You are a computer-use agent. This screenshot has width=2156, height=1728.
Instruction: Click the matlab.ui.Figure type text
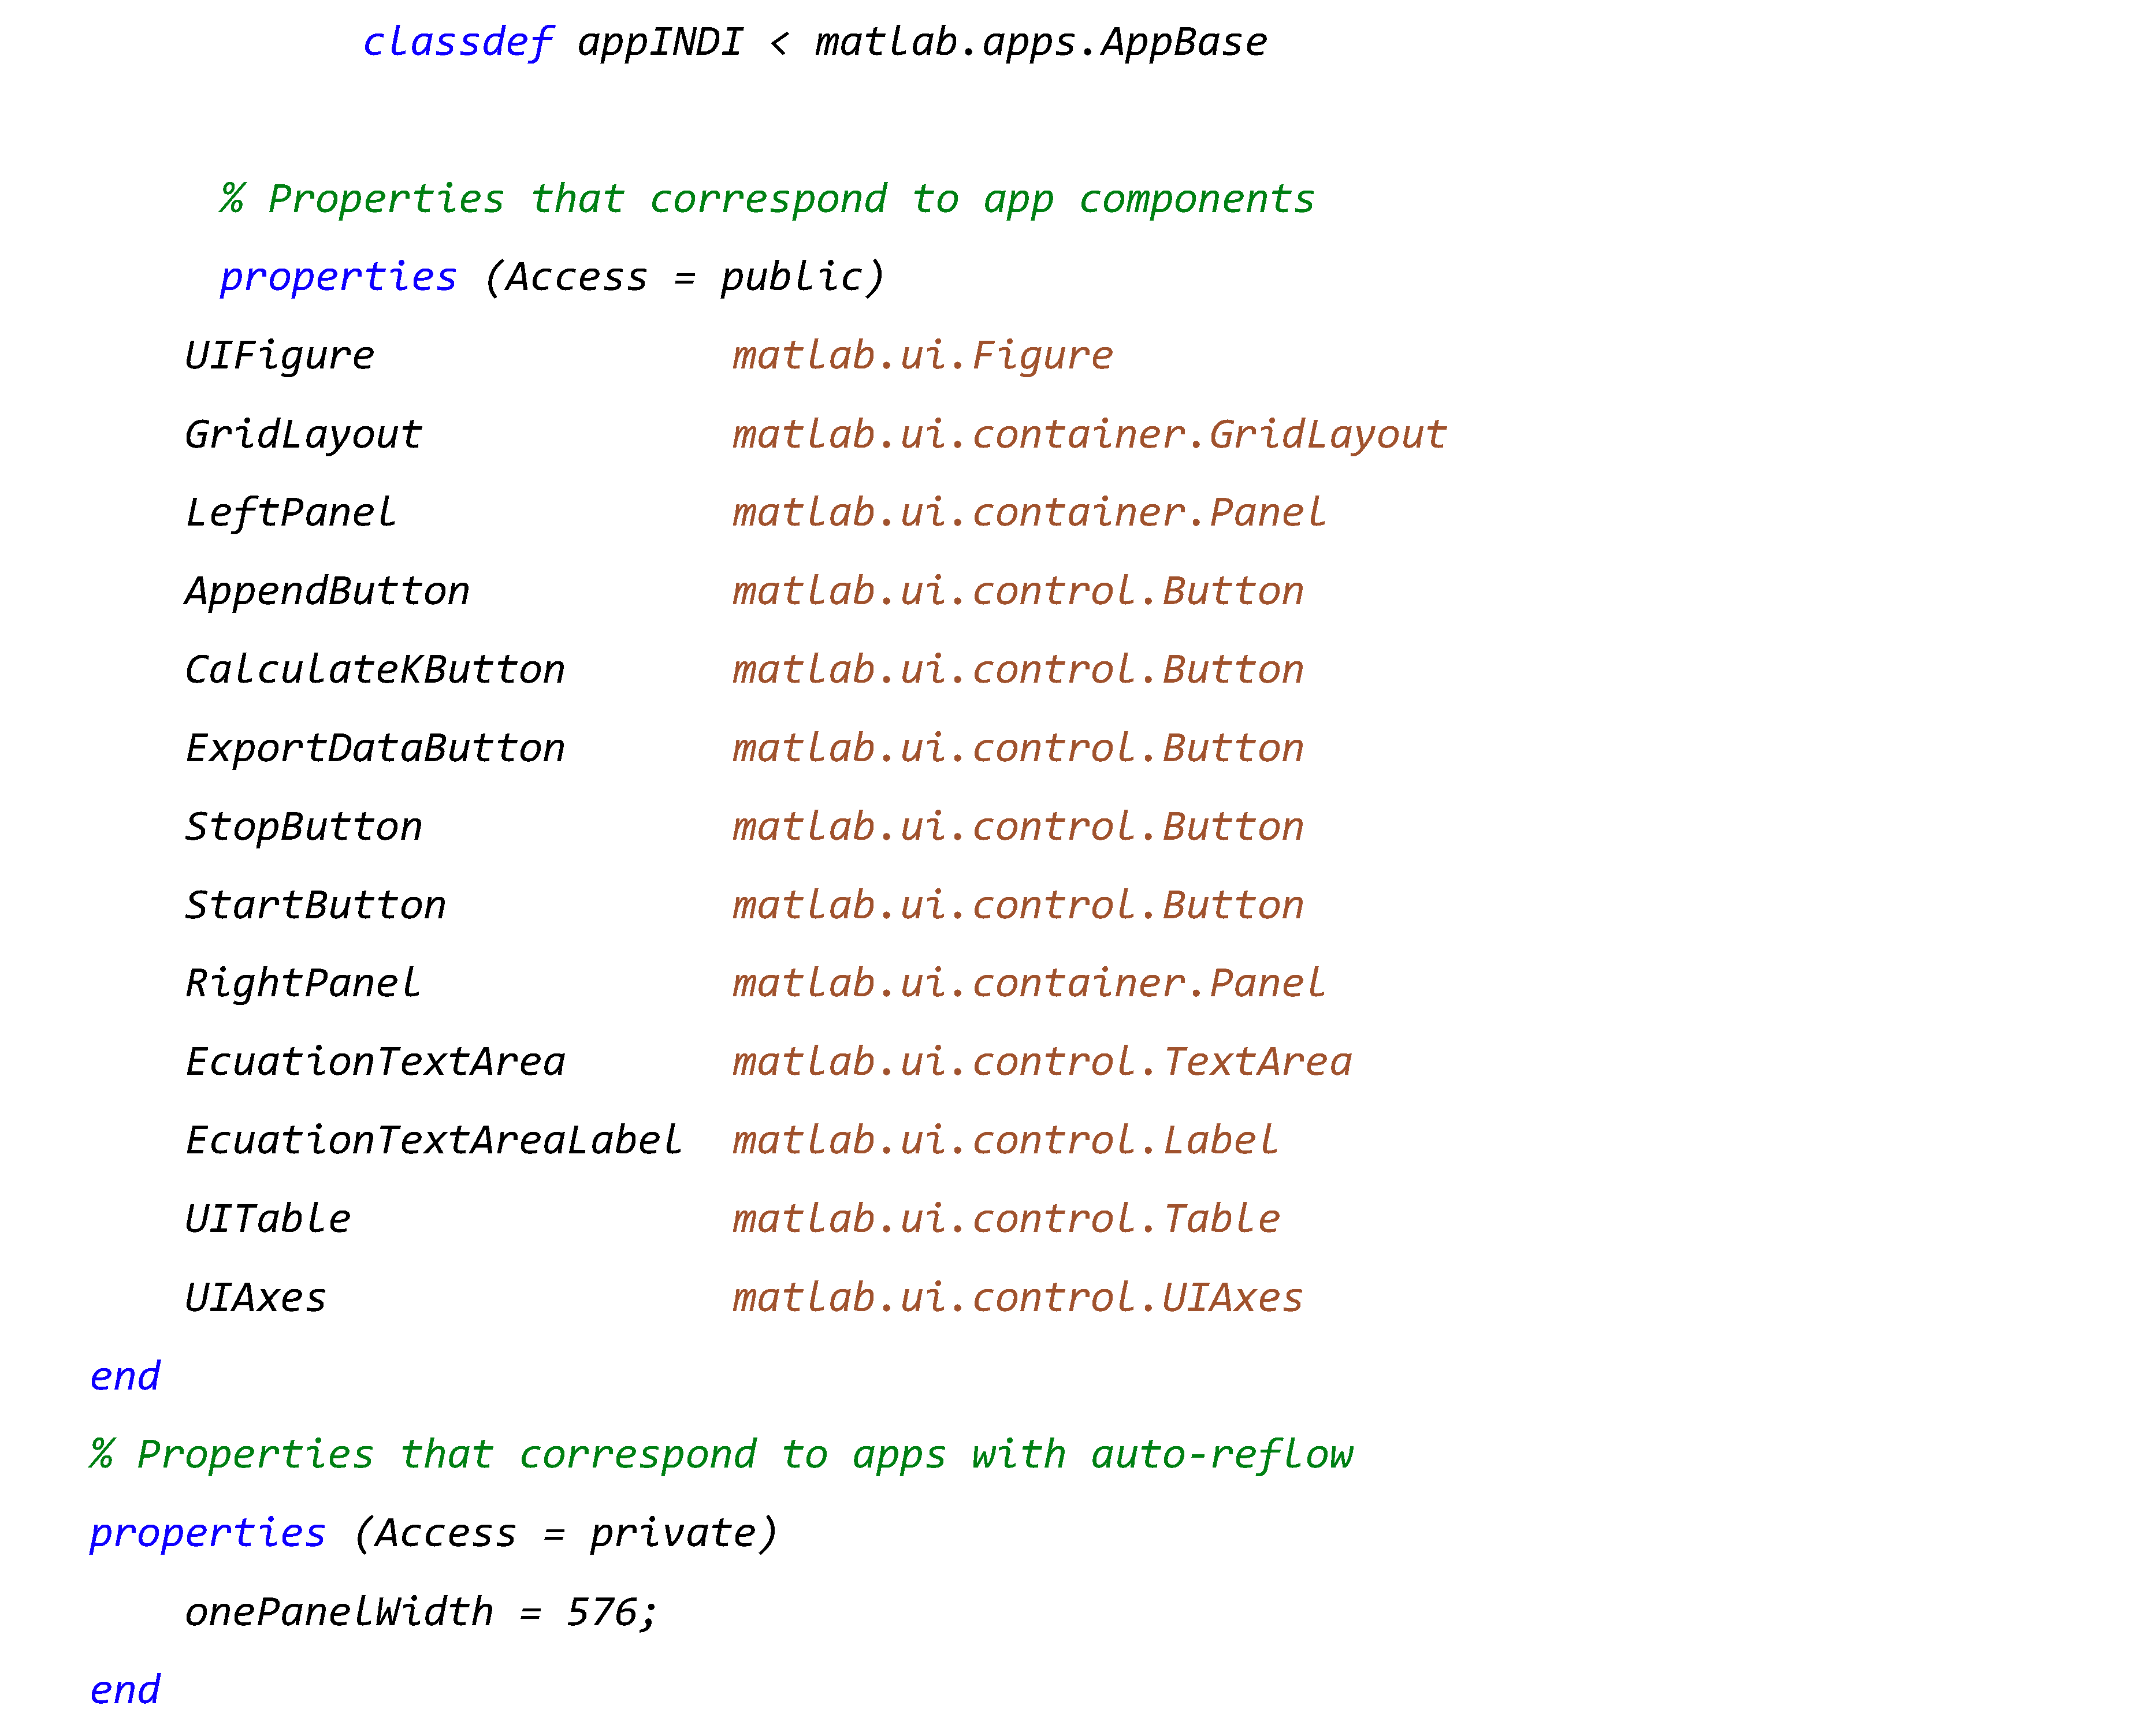click(x=922, y=356)
